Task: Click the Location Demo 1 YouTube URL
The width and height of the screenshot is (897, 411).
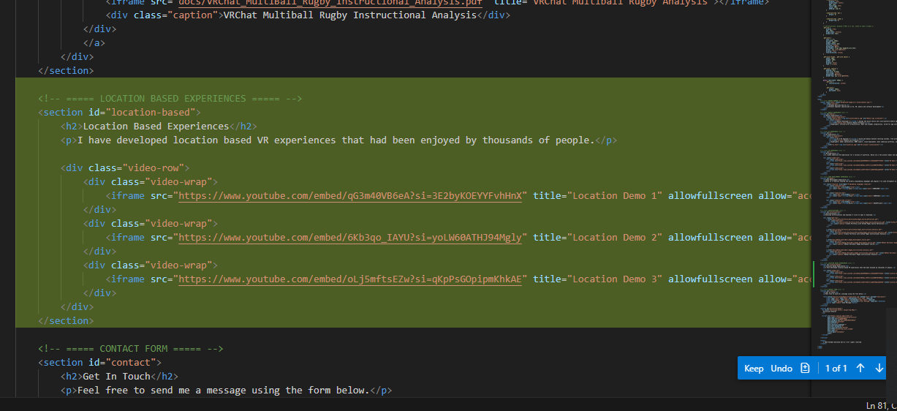Action: [x=351, y=196]
